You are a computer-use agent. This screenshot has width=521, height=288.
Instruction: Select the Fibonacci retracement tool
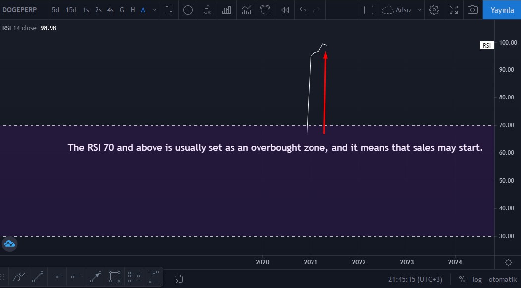(134, 277)
